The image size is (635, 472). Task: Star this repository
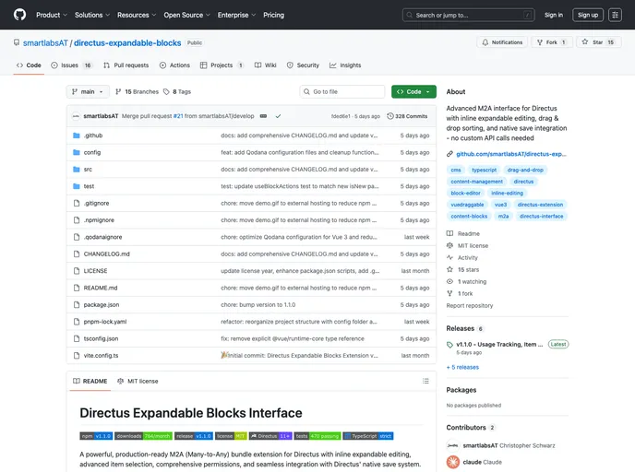click(598, 42)
